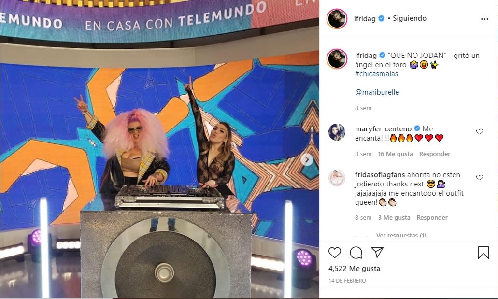Save post with the bookmark icon

pos(483,253)
